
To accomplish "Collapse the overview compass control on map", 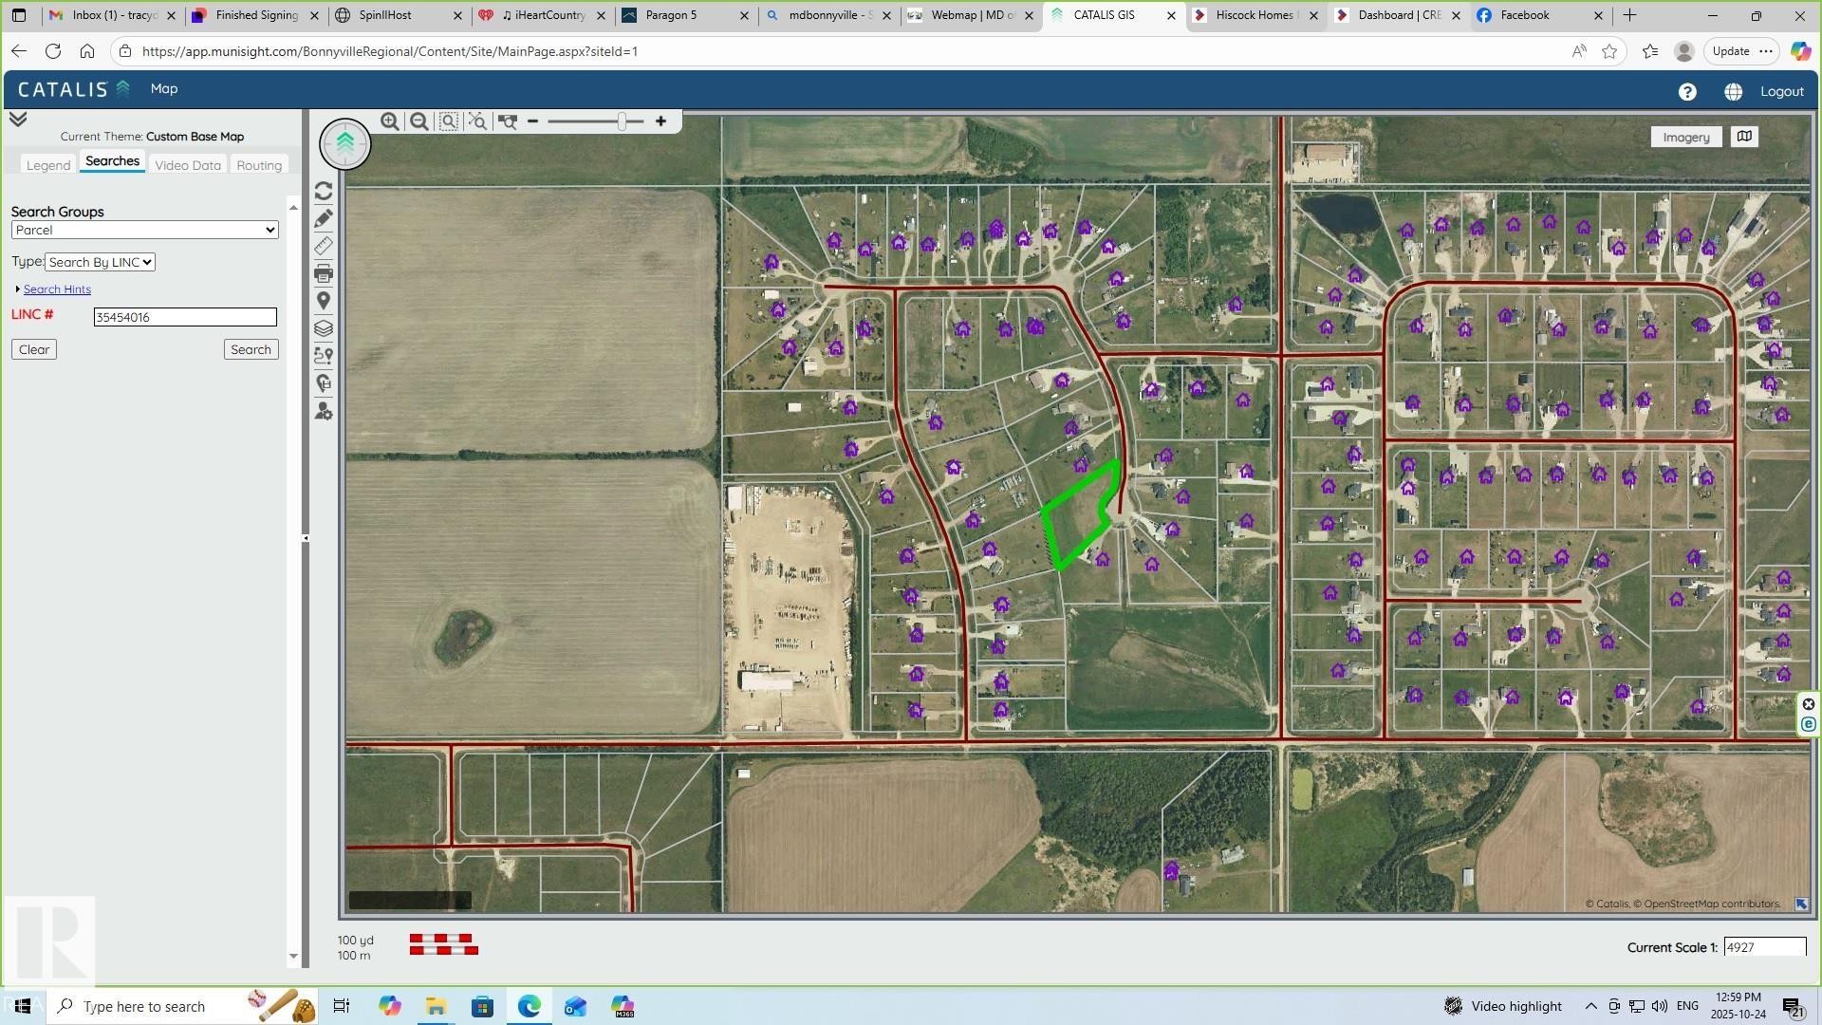I will coord(344,144).
